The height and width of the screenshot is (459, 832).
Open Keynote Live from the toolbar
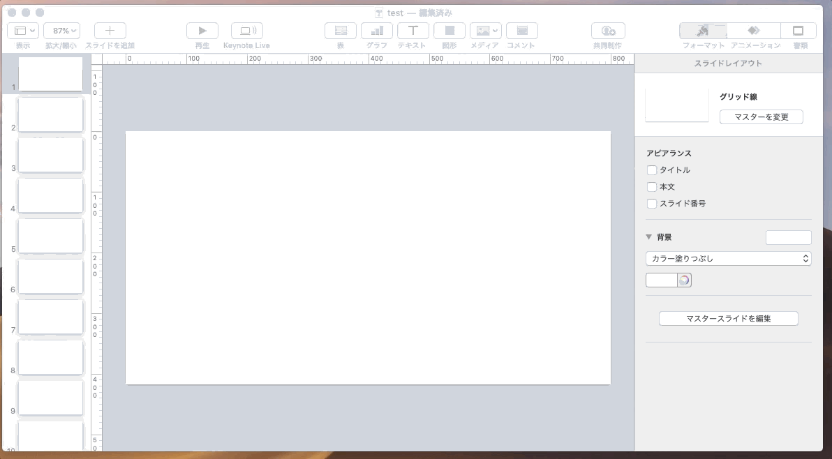coord(246,31)
